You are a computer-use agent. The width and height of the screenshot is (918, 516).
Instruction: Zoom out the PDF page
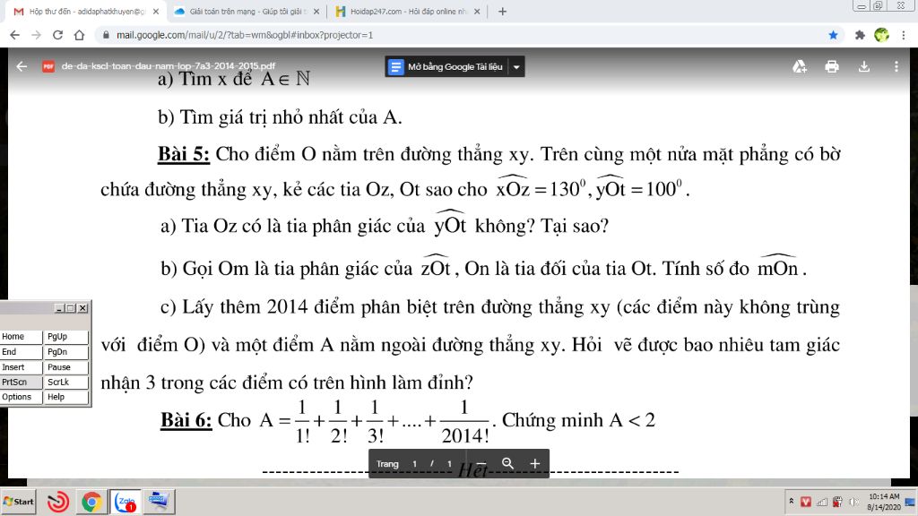[x=481, y=463]
